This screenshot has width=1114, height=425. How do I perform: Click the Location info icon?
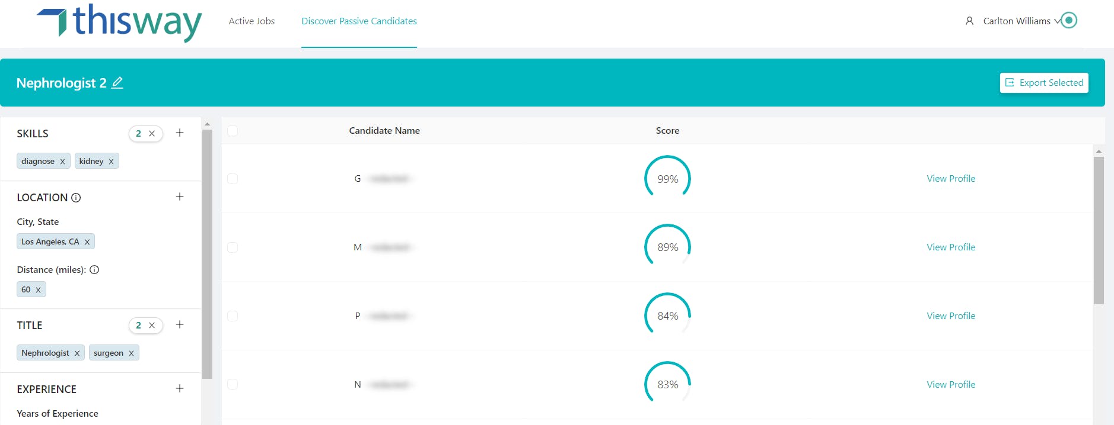click(x=76, y=198)
